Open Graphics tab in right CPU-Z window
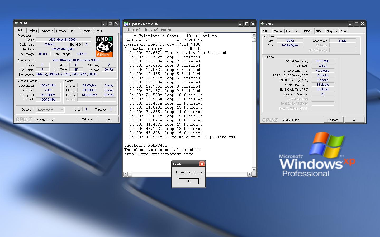The image size is (380, 237). click(x=332, y=31)
